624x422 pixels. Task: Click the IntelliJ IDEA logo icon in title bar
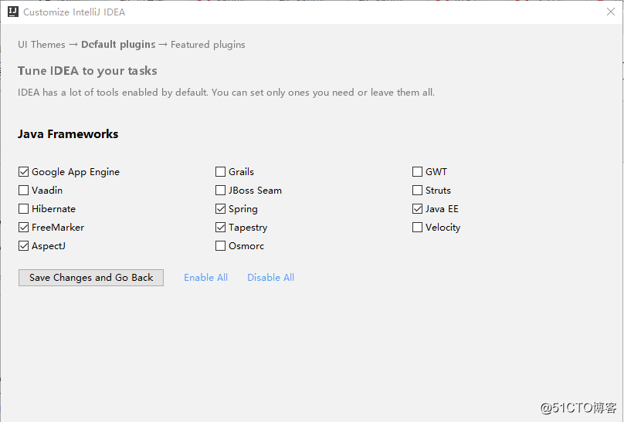(x=13, y=12)
